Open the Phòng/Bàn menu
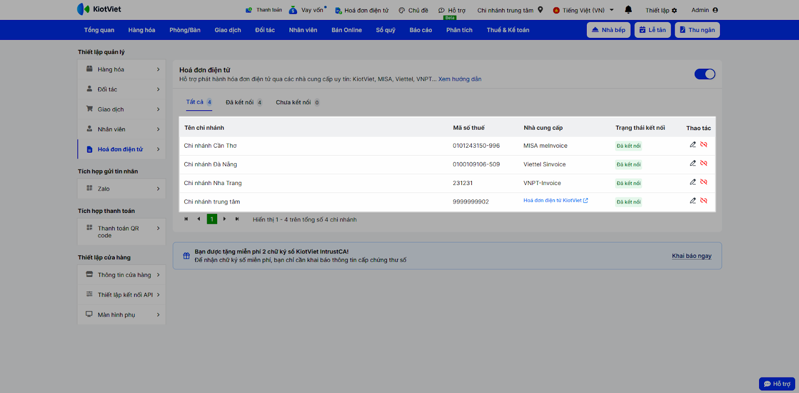Viewport: 799px width, 393px height. pos(185,30)
